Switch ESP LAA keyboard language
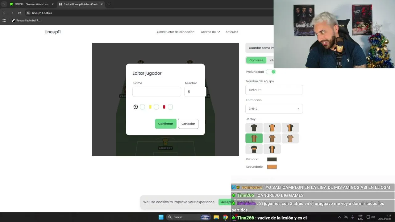This screenshot has width=395, height=222. tap(360, 217)
